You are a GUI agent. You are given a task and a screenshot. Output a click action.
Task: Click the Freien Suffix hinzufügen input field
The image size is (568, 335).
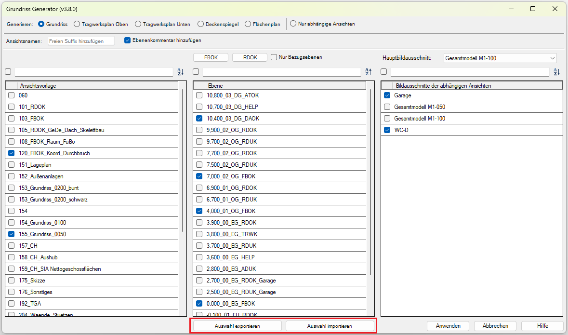click(x=81, y=41)
